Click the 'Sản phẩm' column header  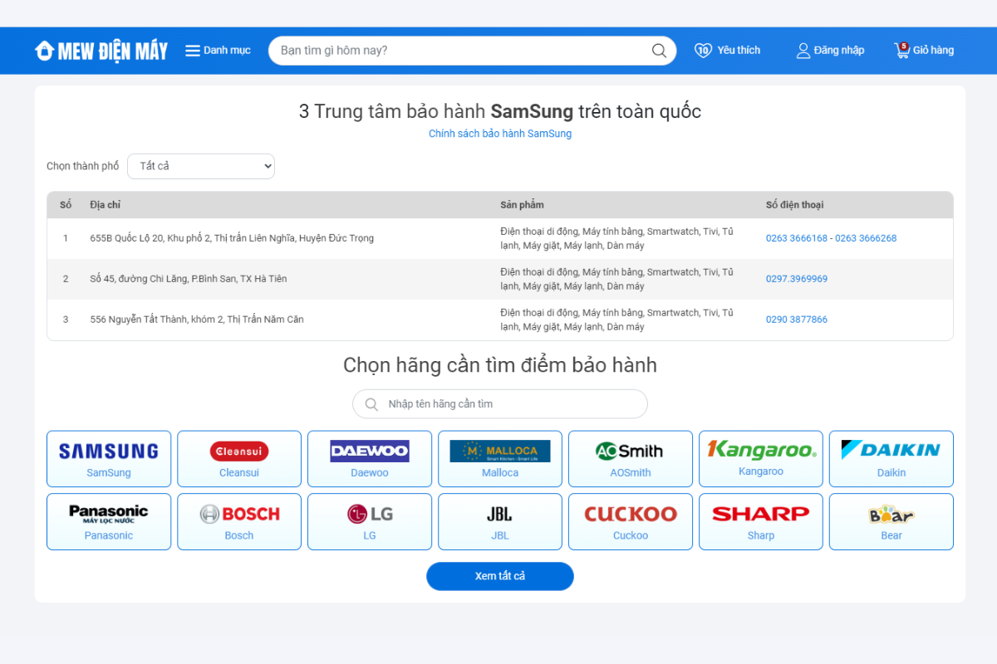522,205
